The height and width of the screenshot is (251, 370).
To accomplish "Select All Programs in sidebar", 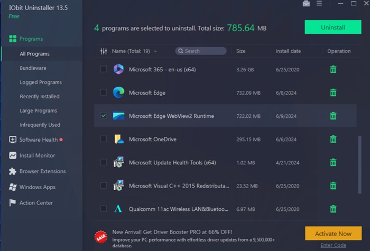I will coord(35,54).
